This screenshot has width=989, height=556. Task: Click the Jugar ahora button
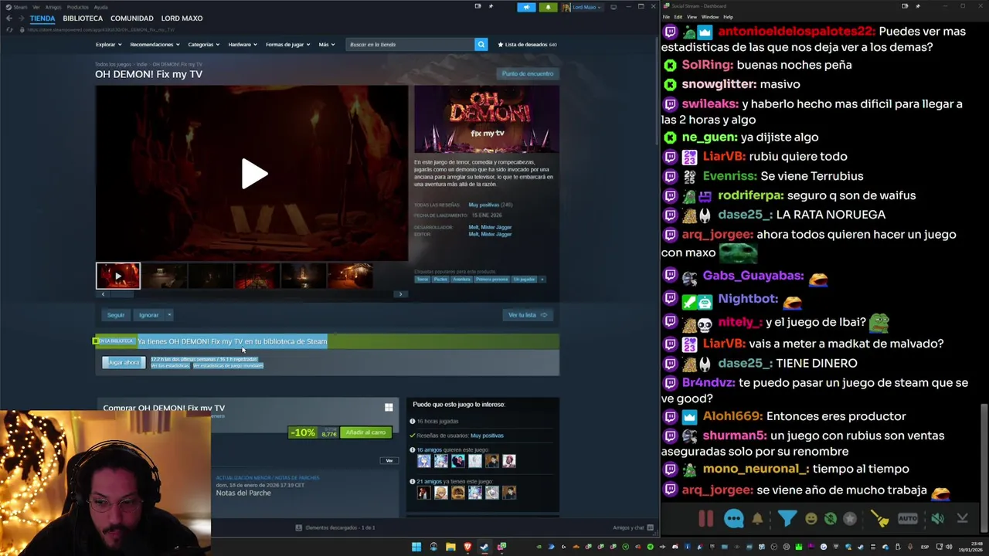tap(124, 362)
